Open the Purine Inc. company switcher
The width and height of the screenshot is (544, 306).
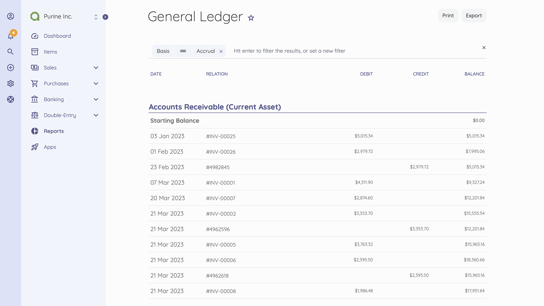point(96,17)
